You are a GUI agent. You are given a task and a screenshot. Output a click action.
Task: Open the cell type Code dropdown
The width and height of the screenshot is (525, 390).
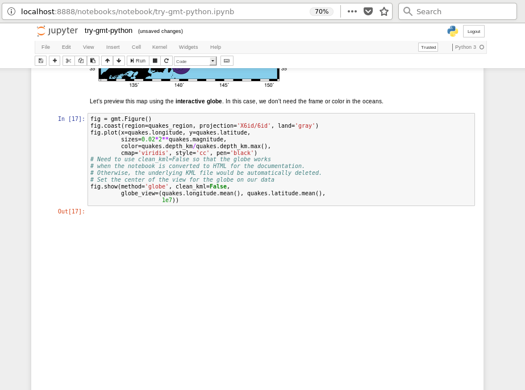click(x=195, y=61)
